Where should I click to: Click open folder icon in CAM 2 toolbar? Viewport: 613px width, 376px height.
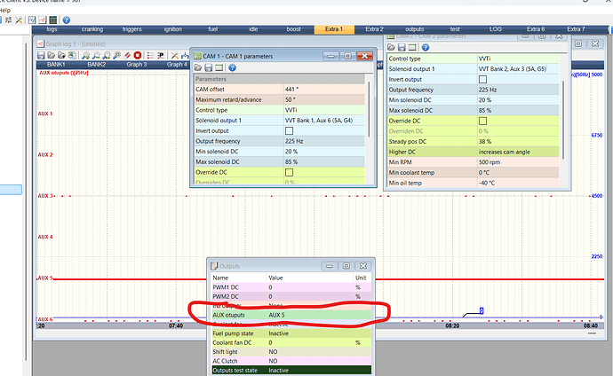click(391, 47)
